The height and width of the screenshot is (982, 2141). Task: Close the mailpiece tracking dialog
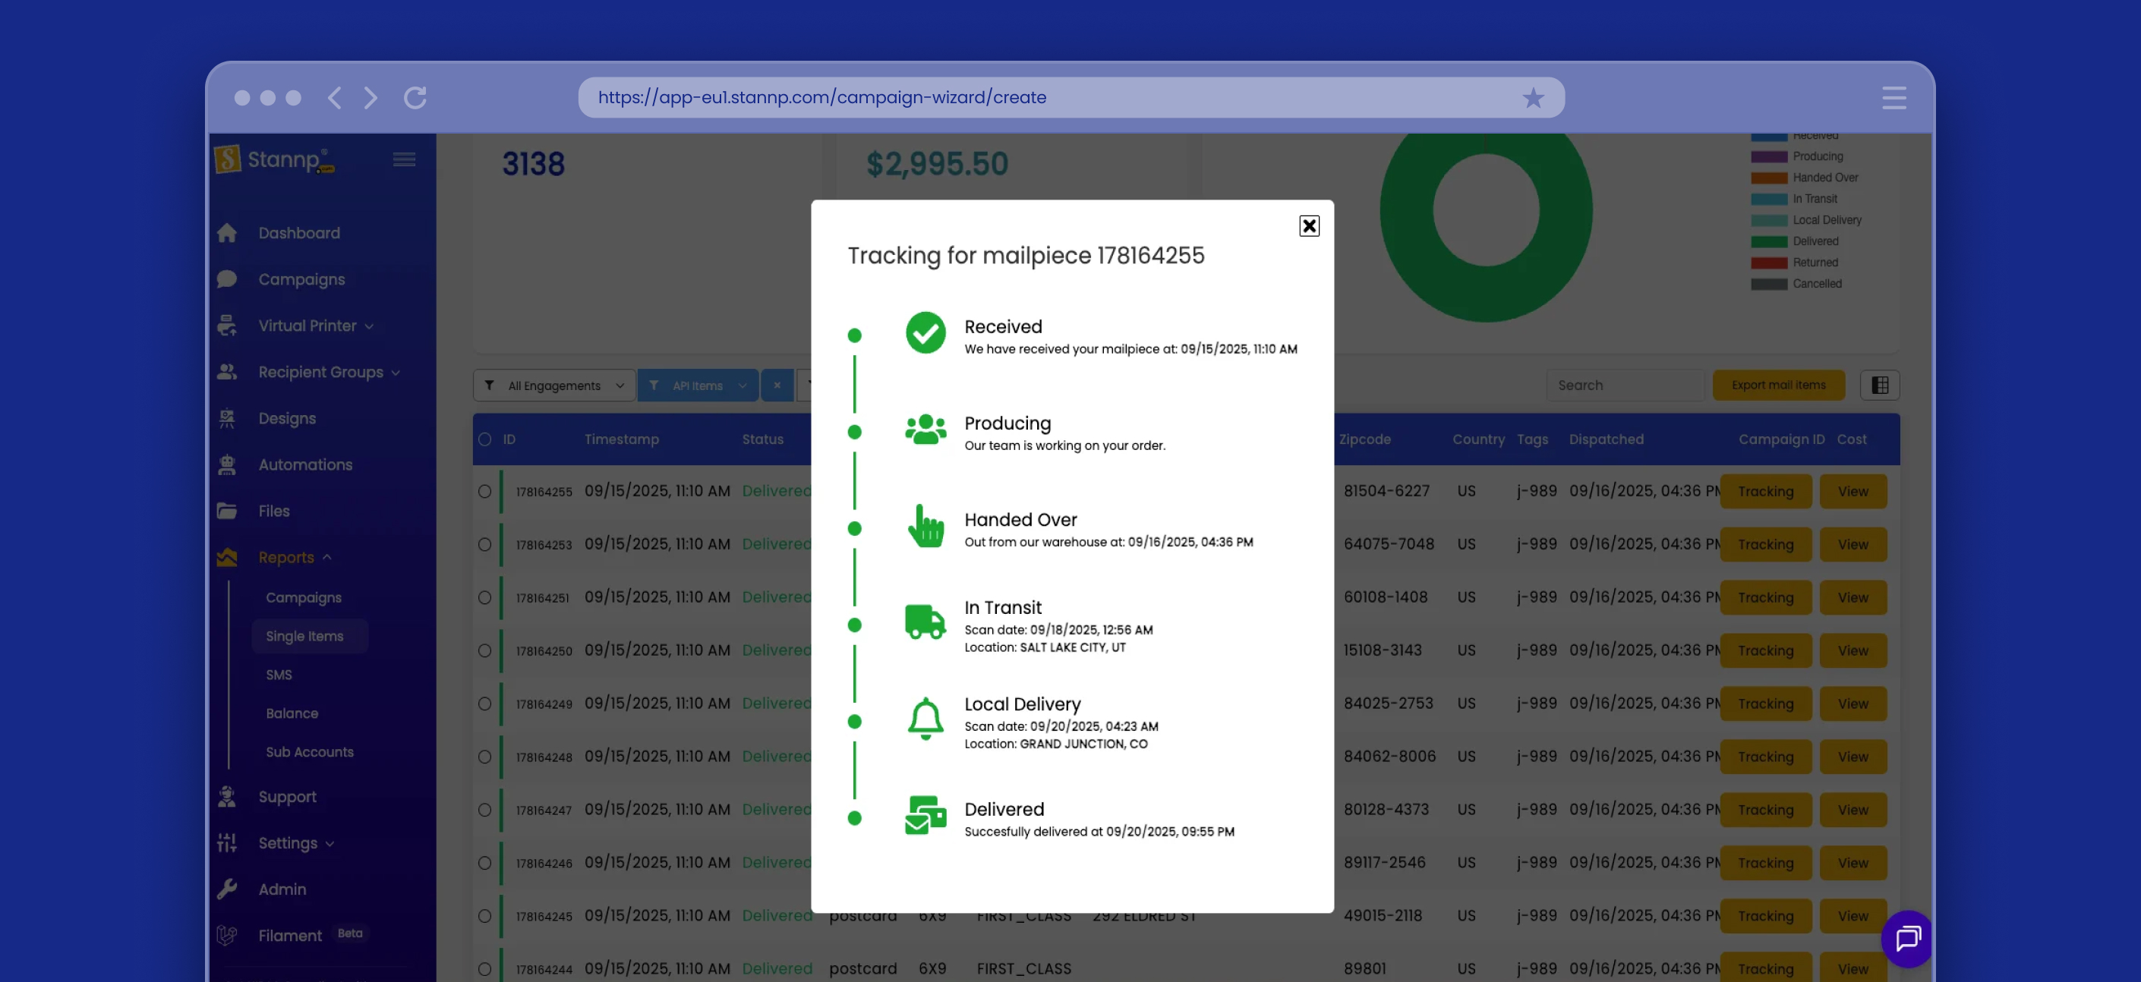[1308, 226]
